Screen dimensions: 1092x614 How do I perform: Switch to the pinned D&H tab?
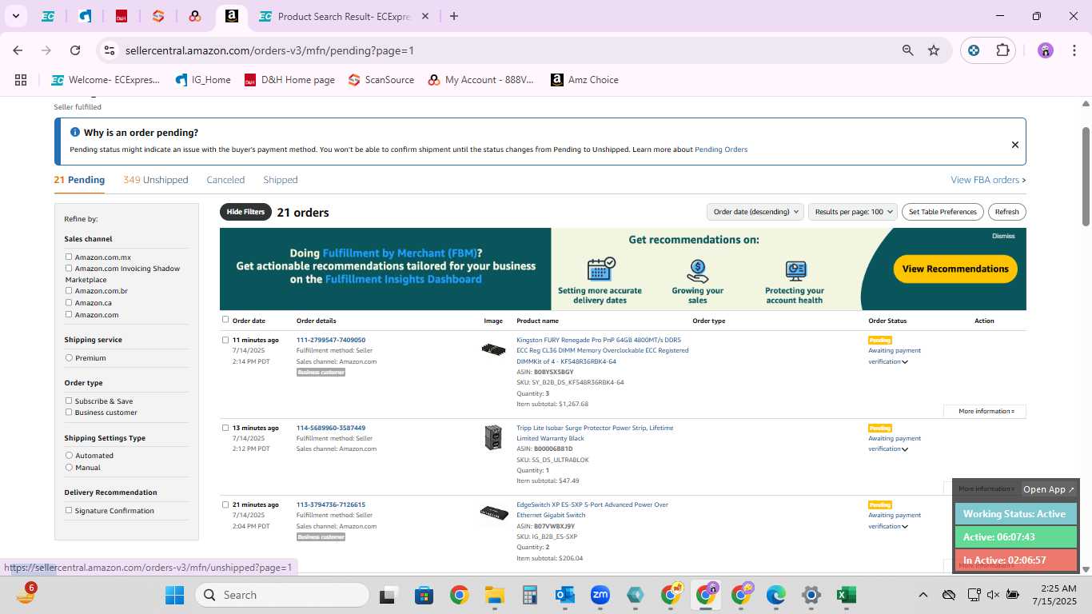tap(122, 16)
